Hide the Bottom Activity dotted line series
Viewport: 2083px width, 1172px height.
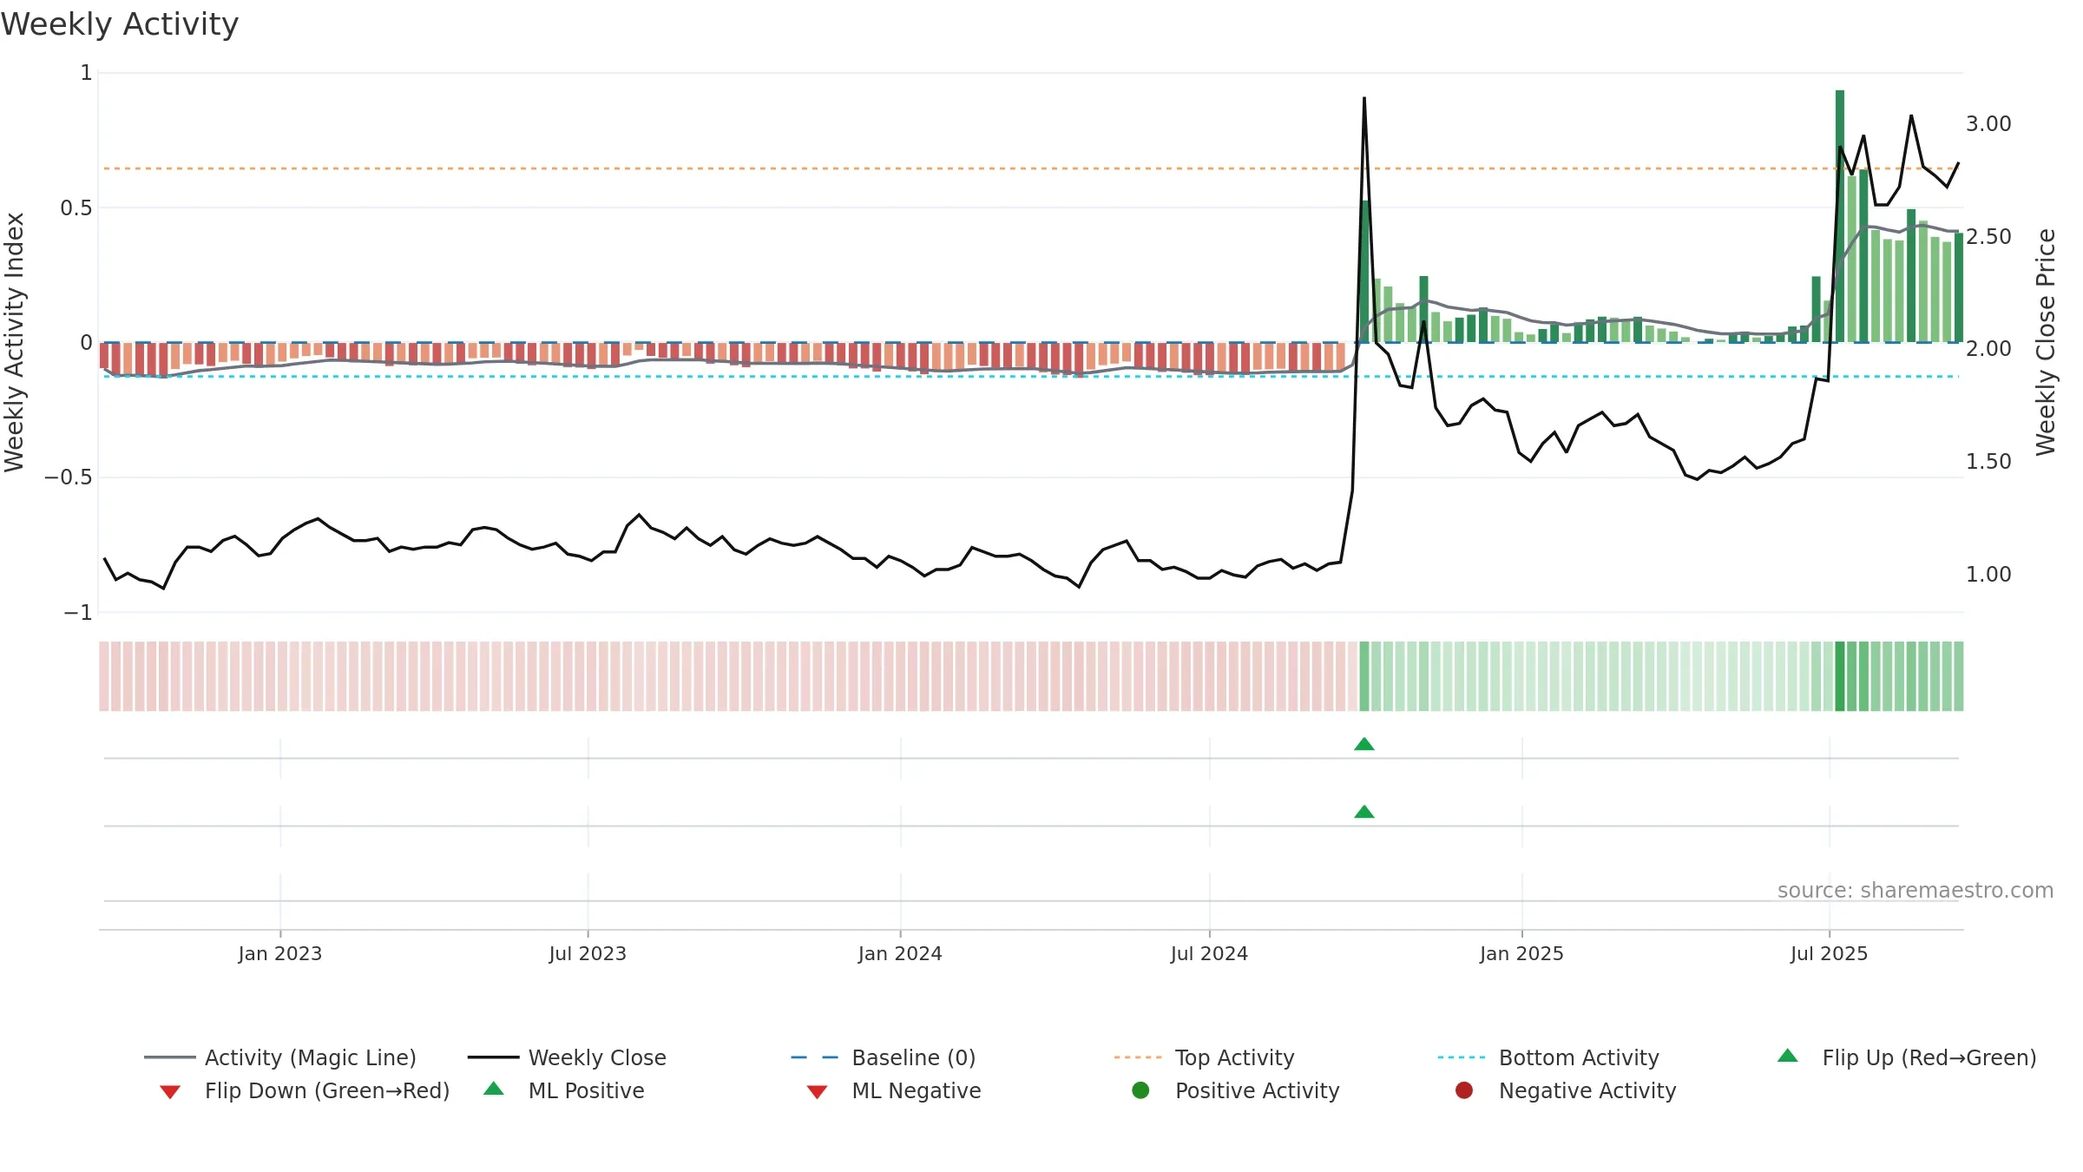(1548, 1057)
